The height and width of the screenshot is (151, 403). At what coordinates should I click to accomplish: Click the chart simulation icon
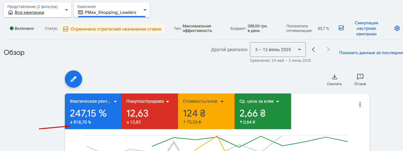click(x=341, y=28)
